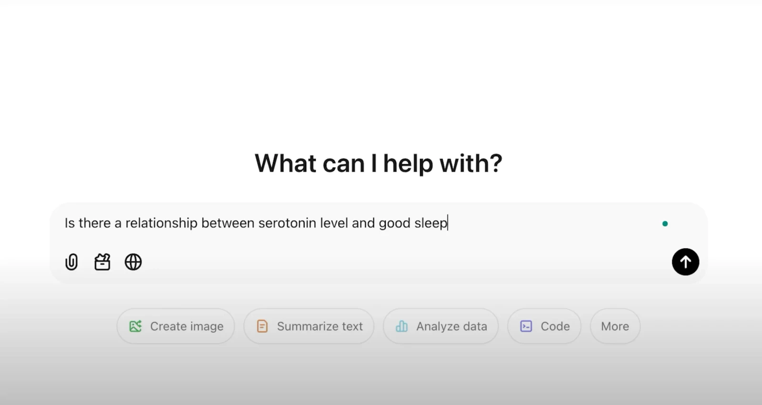762x405 pixels.
Task: Attach a file with the paperclip icon
Action: click(x=71, y=262)
